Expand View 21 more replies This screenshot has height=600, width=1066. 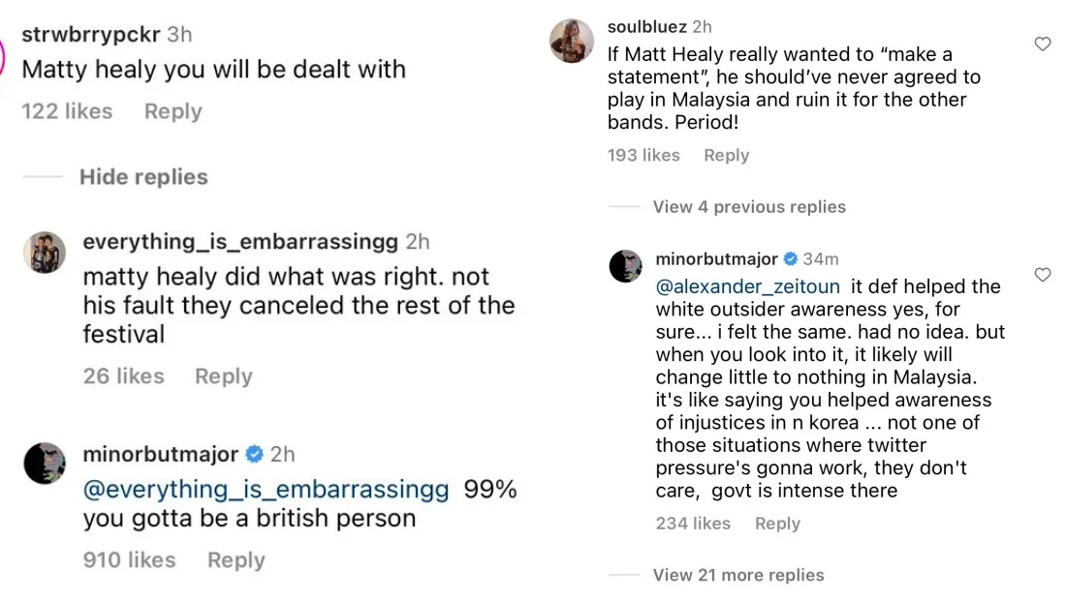(x=738, y=575)
